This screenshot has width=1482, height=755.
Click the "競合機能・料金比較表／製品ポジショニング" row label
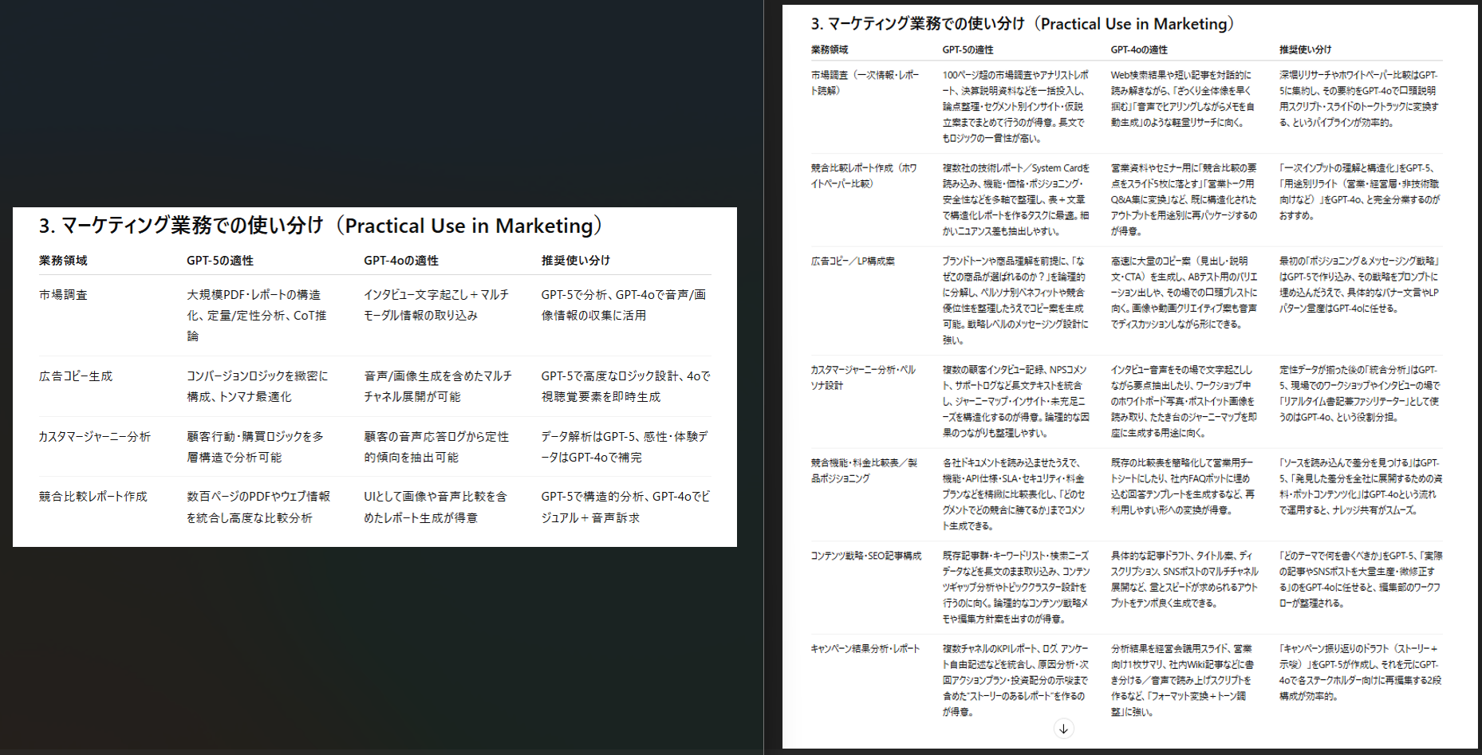[864, 470]
